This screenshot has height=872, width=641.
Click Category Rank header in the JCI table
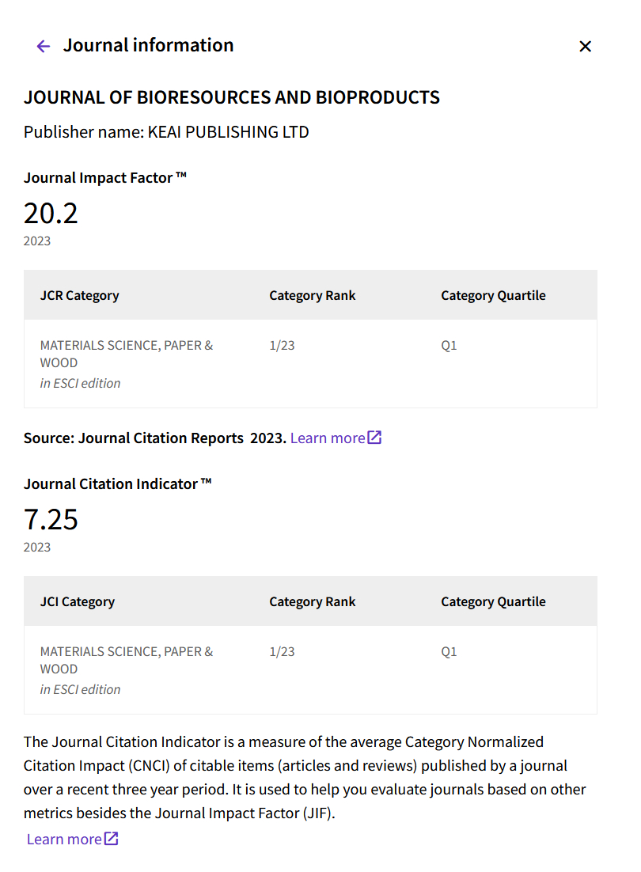pos(313,601)
